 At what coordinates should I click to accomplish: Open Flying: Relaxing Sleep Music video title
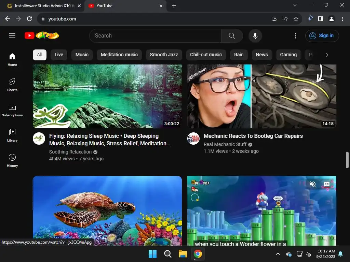[110, 140]
